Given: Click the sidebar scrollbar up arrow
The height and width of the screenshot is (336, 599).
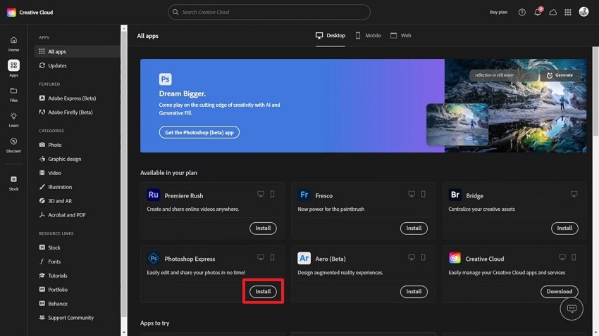Looking at the screenshot, I should pos(124,29).
